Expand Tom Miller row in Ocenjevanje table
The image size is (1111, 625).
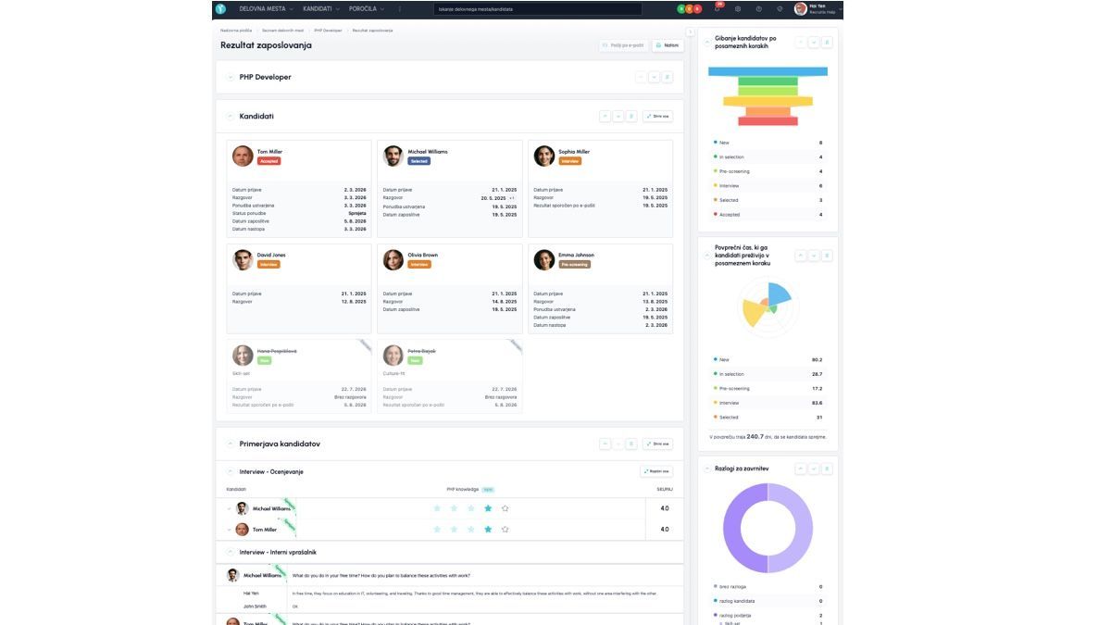click(229, 530)
